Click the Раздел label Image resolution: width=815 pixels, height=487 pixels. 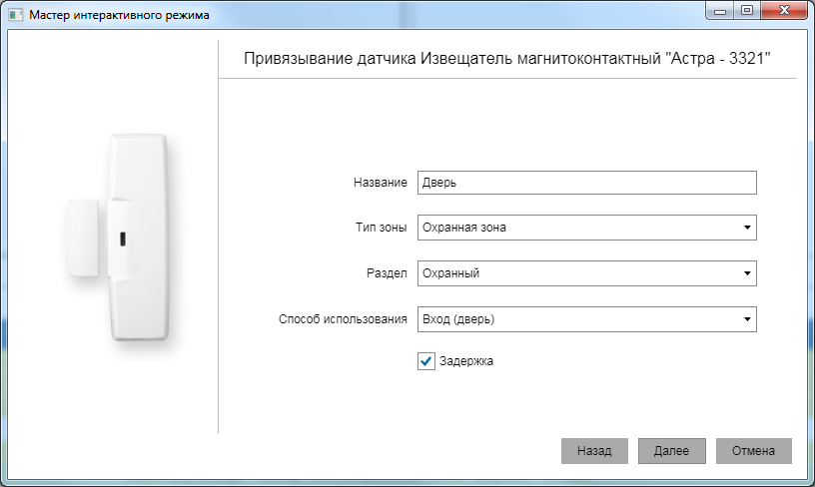point(387,273)
